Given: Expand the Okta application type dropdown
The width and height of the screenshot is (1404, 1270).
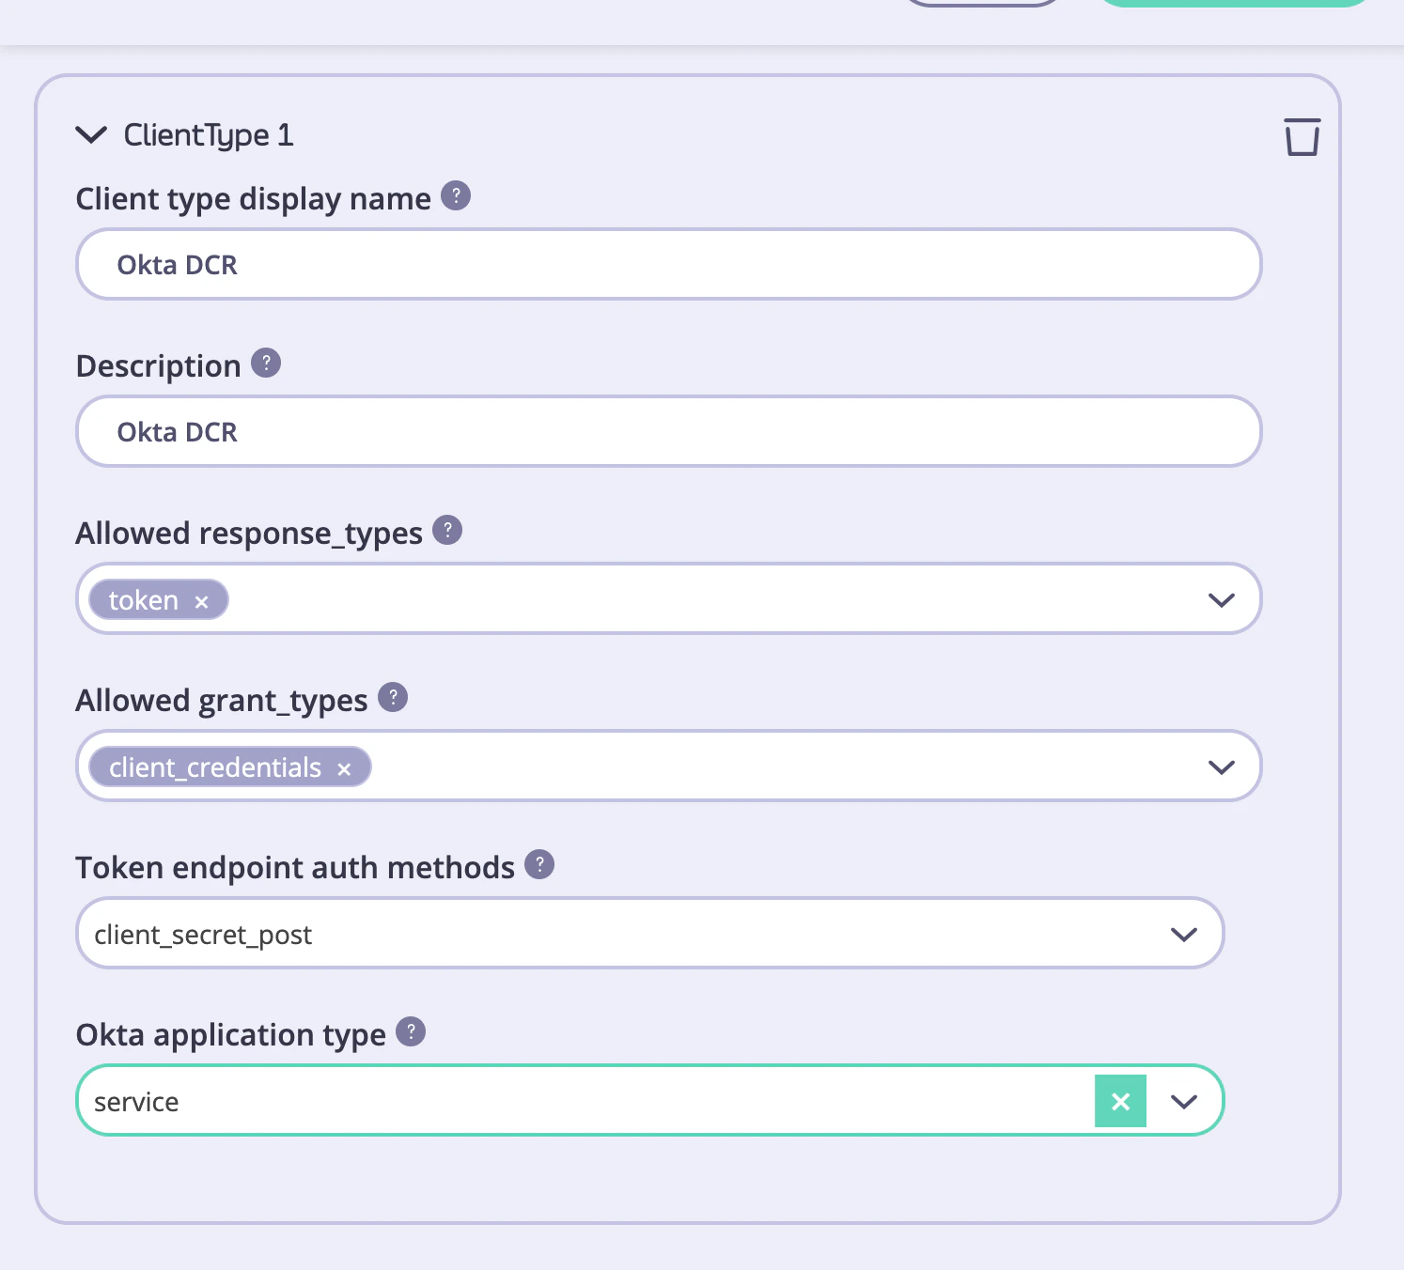Looking at the screenshot, I should (1183, 1100).
